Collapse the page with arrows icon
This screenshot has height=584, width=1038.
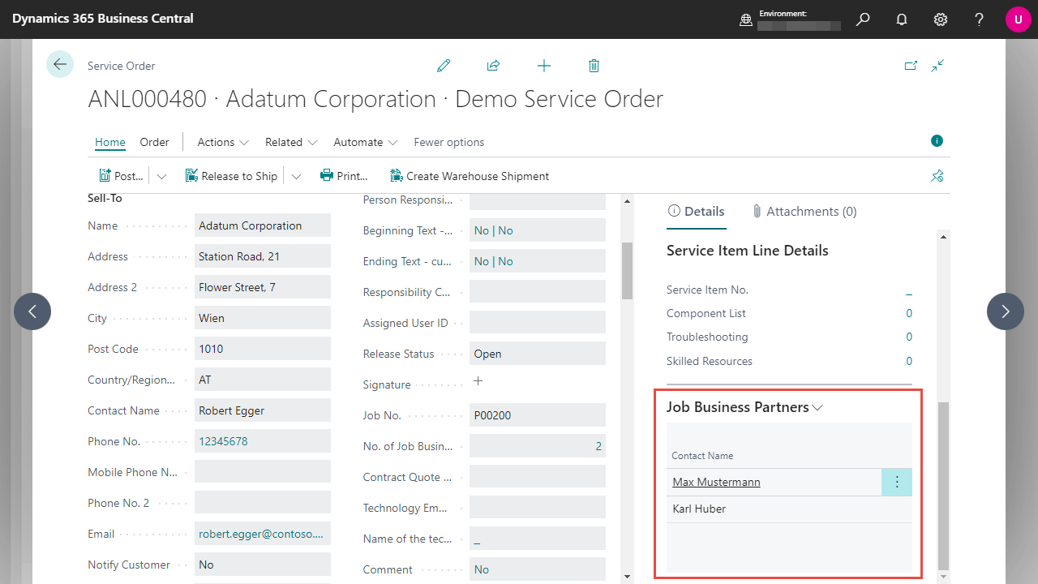pyautogui.click(x=937, y=66)
